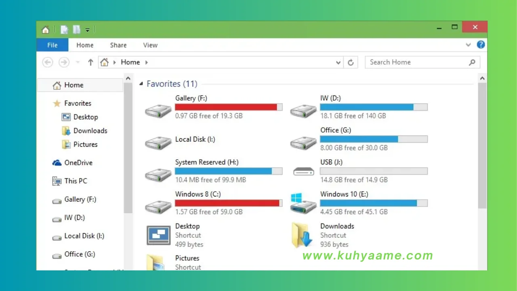This screenshot has width=517, height=291.
Task: Open Desktop under Favorites in navigation pane
Action: (x=86, y=117)
